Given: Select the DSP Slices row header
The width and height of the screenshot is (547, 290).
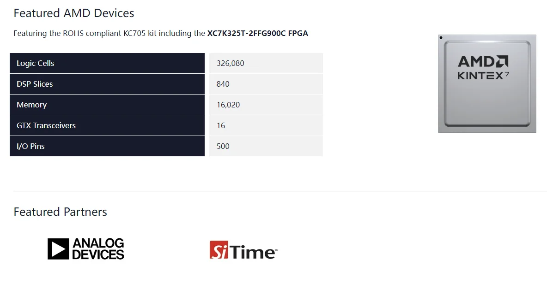Looking at the screenshot, I should point(107,84).
